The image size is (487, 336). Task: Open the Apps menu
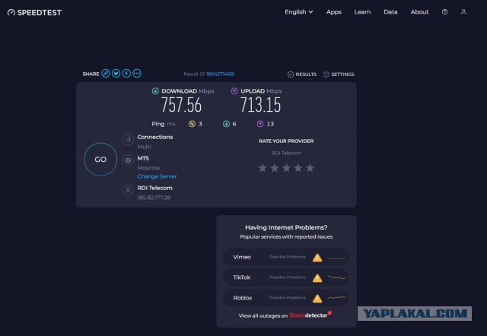click(334, 12)
